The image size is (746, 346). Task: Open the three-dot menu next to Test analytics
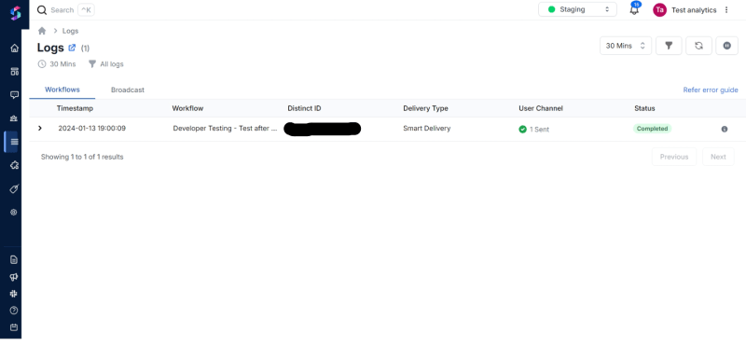[x=726, y=9]
